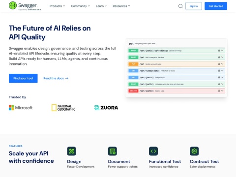
Task: Expand chevron on DELETE /pet/{petId} row
Action: pos(222,90)
